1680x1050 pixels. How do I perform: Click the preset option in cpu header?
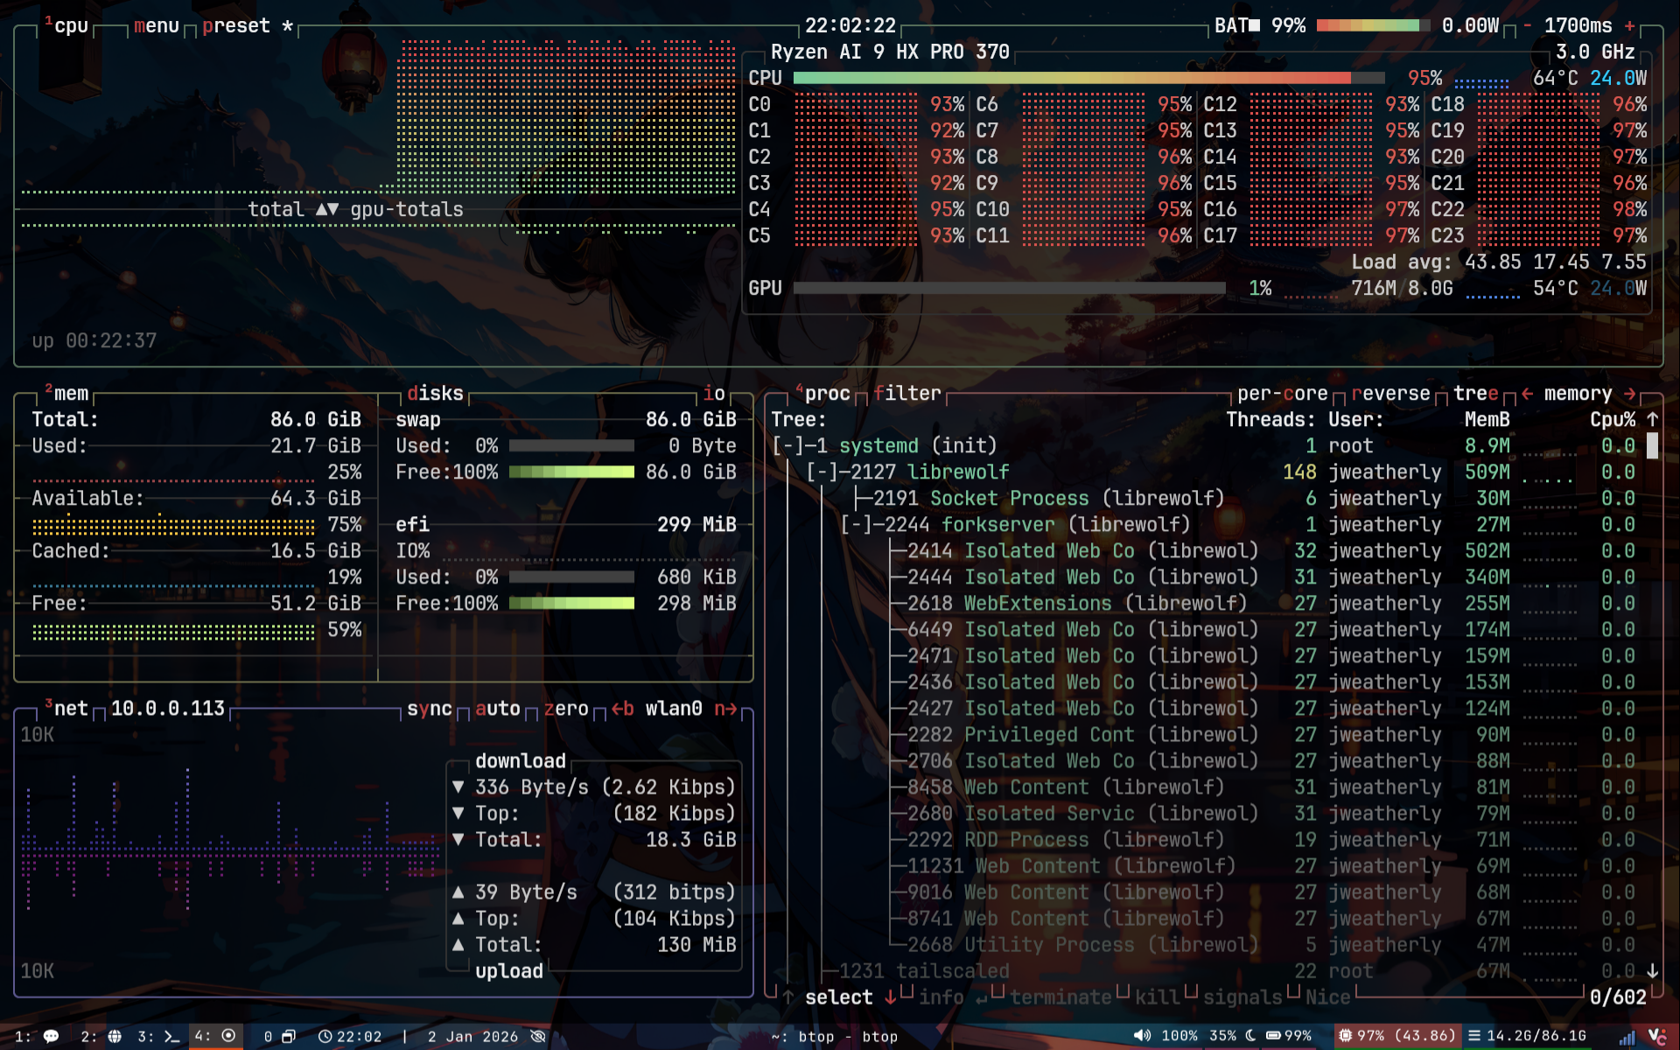(235, 26)
